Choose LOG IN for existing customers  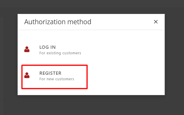coord(55,50)
